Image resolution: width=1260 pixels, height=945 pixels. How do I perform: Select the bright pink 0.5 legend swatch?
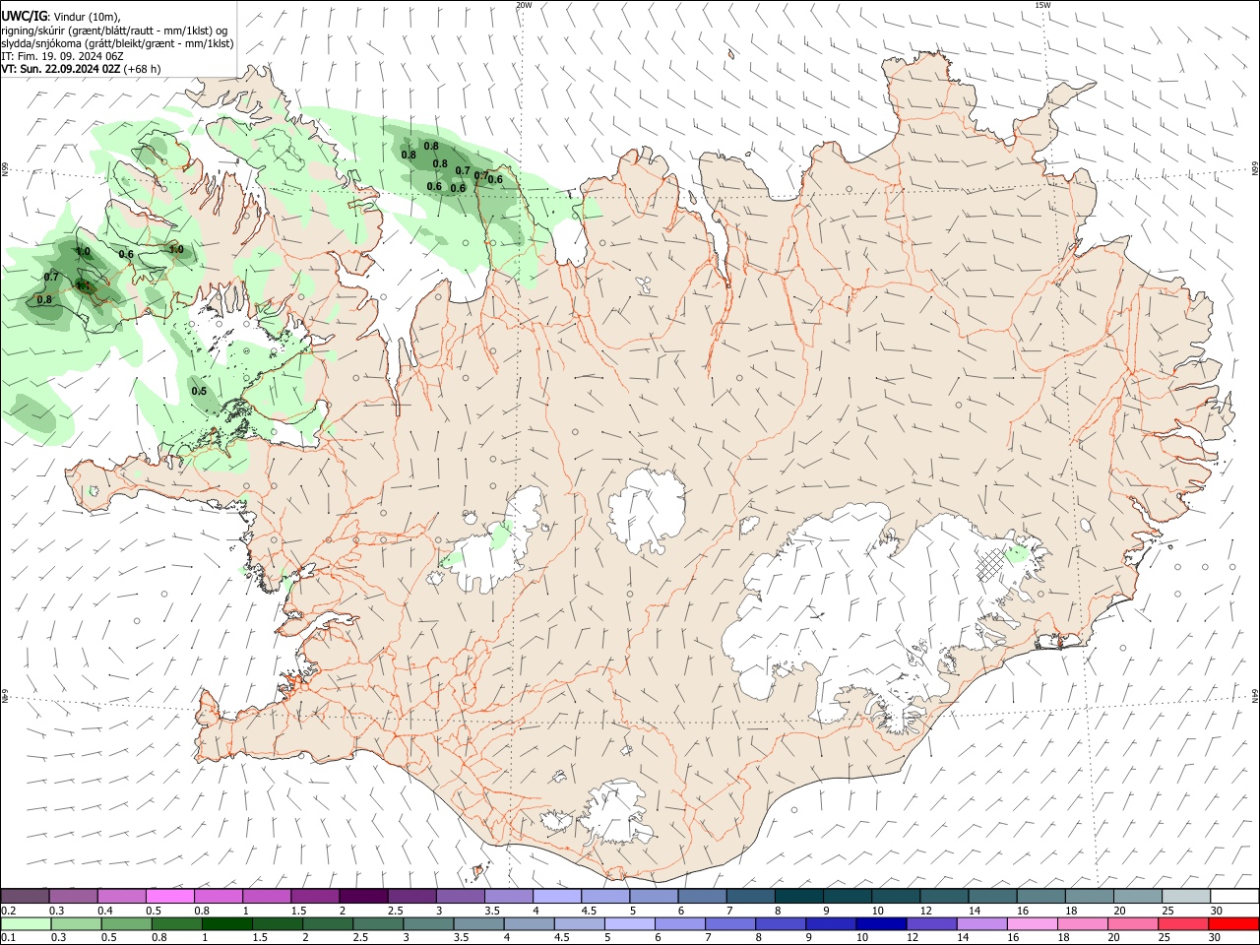click(x=169, y=896)
